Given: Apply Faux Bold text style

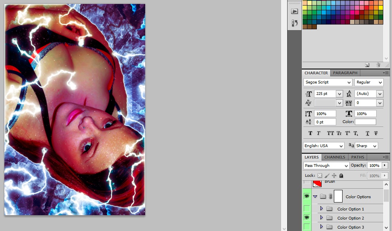Looking at the screenshot, I should pos(310,133).
